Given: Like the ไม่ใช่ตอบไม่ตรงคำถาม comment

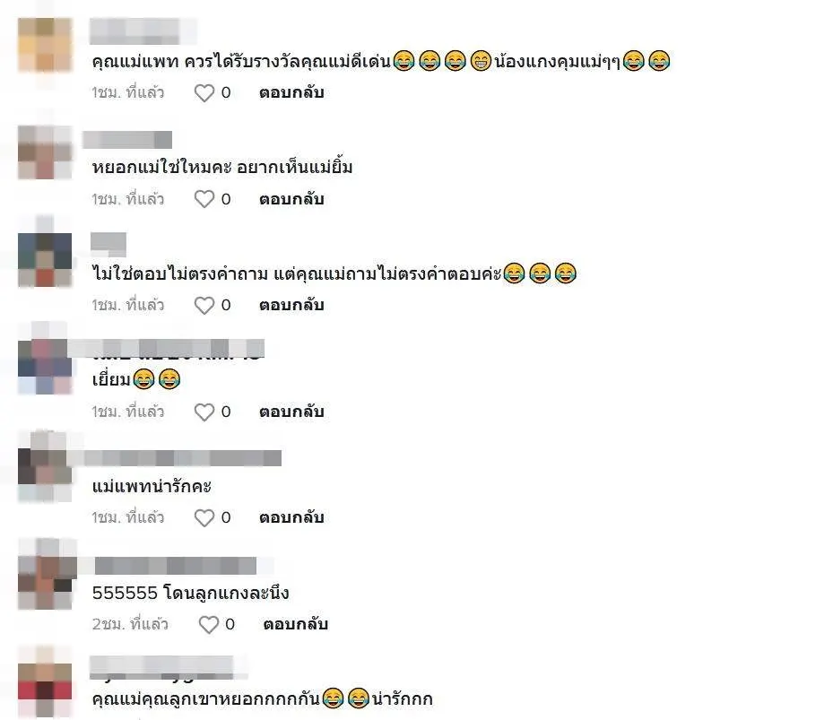Looking at the screenshot, I should pos(204,306).
